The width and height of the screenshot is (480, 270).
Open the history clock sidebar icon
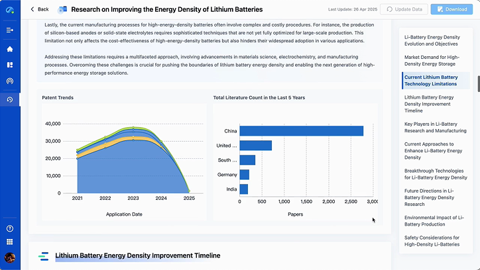(10, 99)
